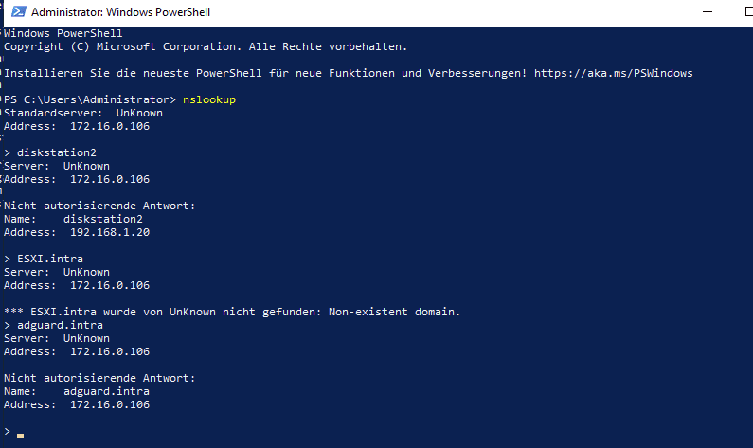This screenshot has width=753, height=448.
Task: Click the first 'Nicht autorisierende Antwort:' line
Action: click(x=99, y=206)
